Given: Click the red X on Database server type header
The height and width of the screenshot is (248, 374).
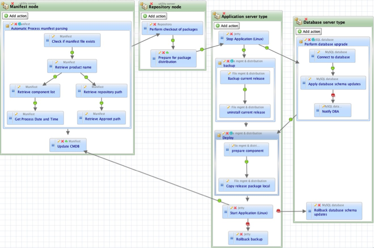Looking at the screenshot, I should (x=306, y=19).
